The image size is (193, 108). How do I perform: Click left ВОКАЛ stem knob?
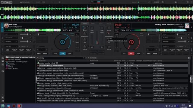85,28
